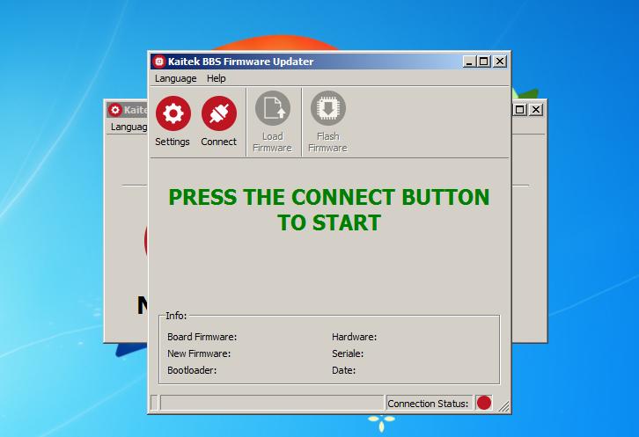Image resolution: width=639 pixels, height=437 pixels.
Task: Click the greyed Load Firmware icon
Action: pos(273,108)
